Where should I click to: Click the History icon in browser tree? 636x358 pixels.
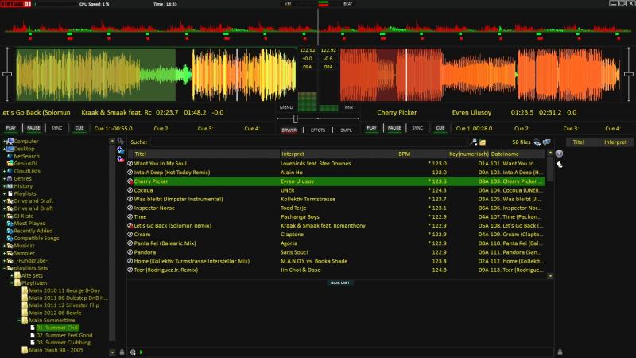[x=10, y=186]
